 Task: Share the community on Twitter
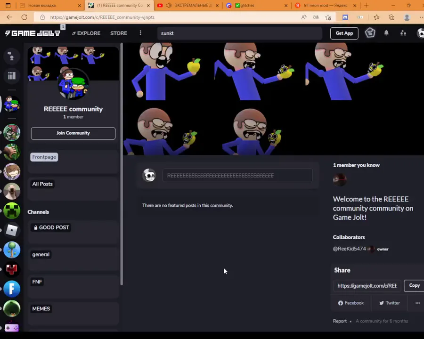(390, 303)
